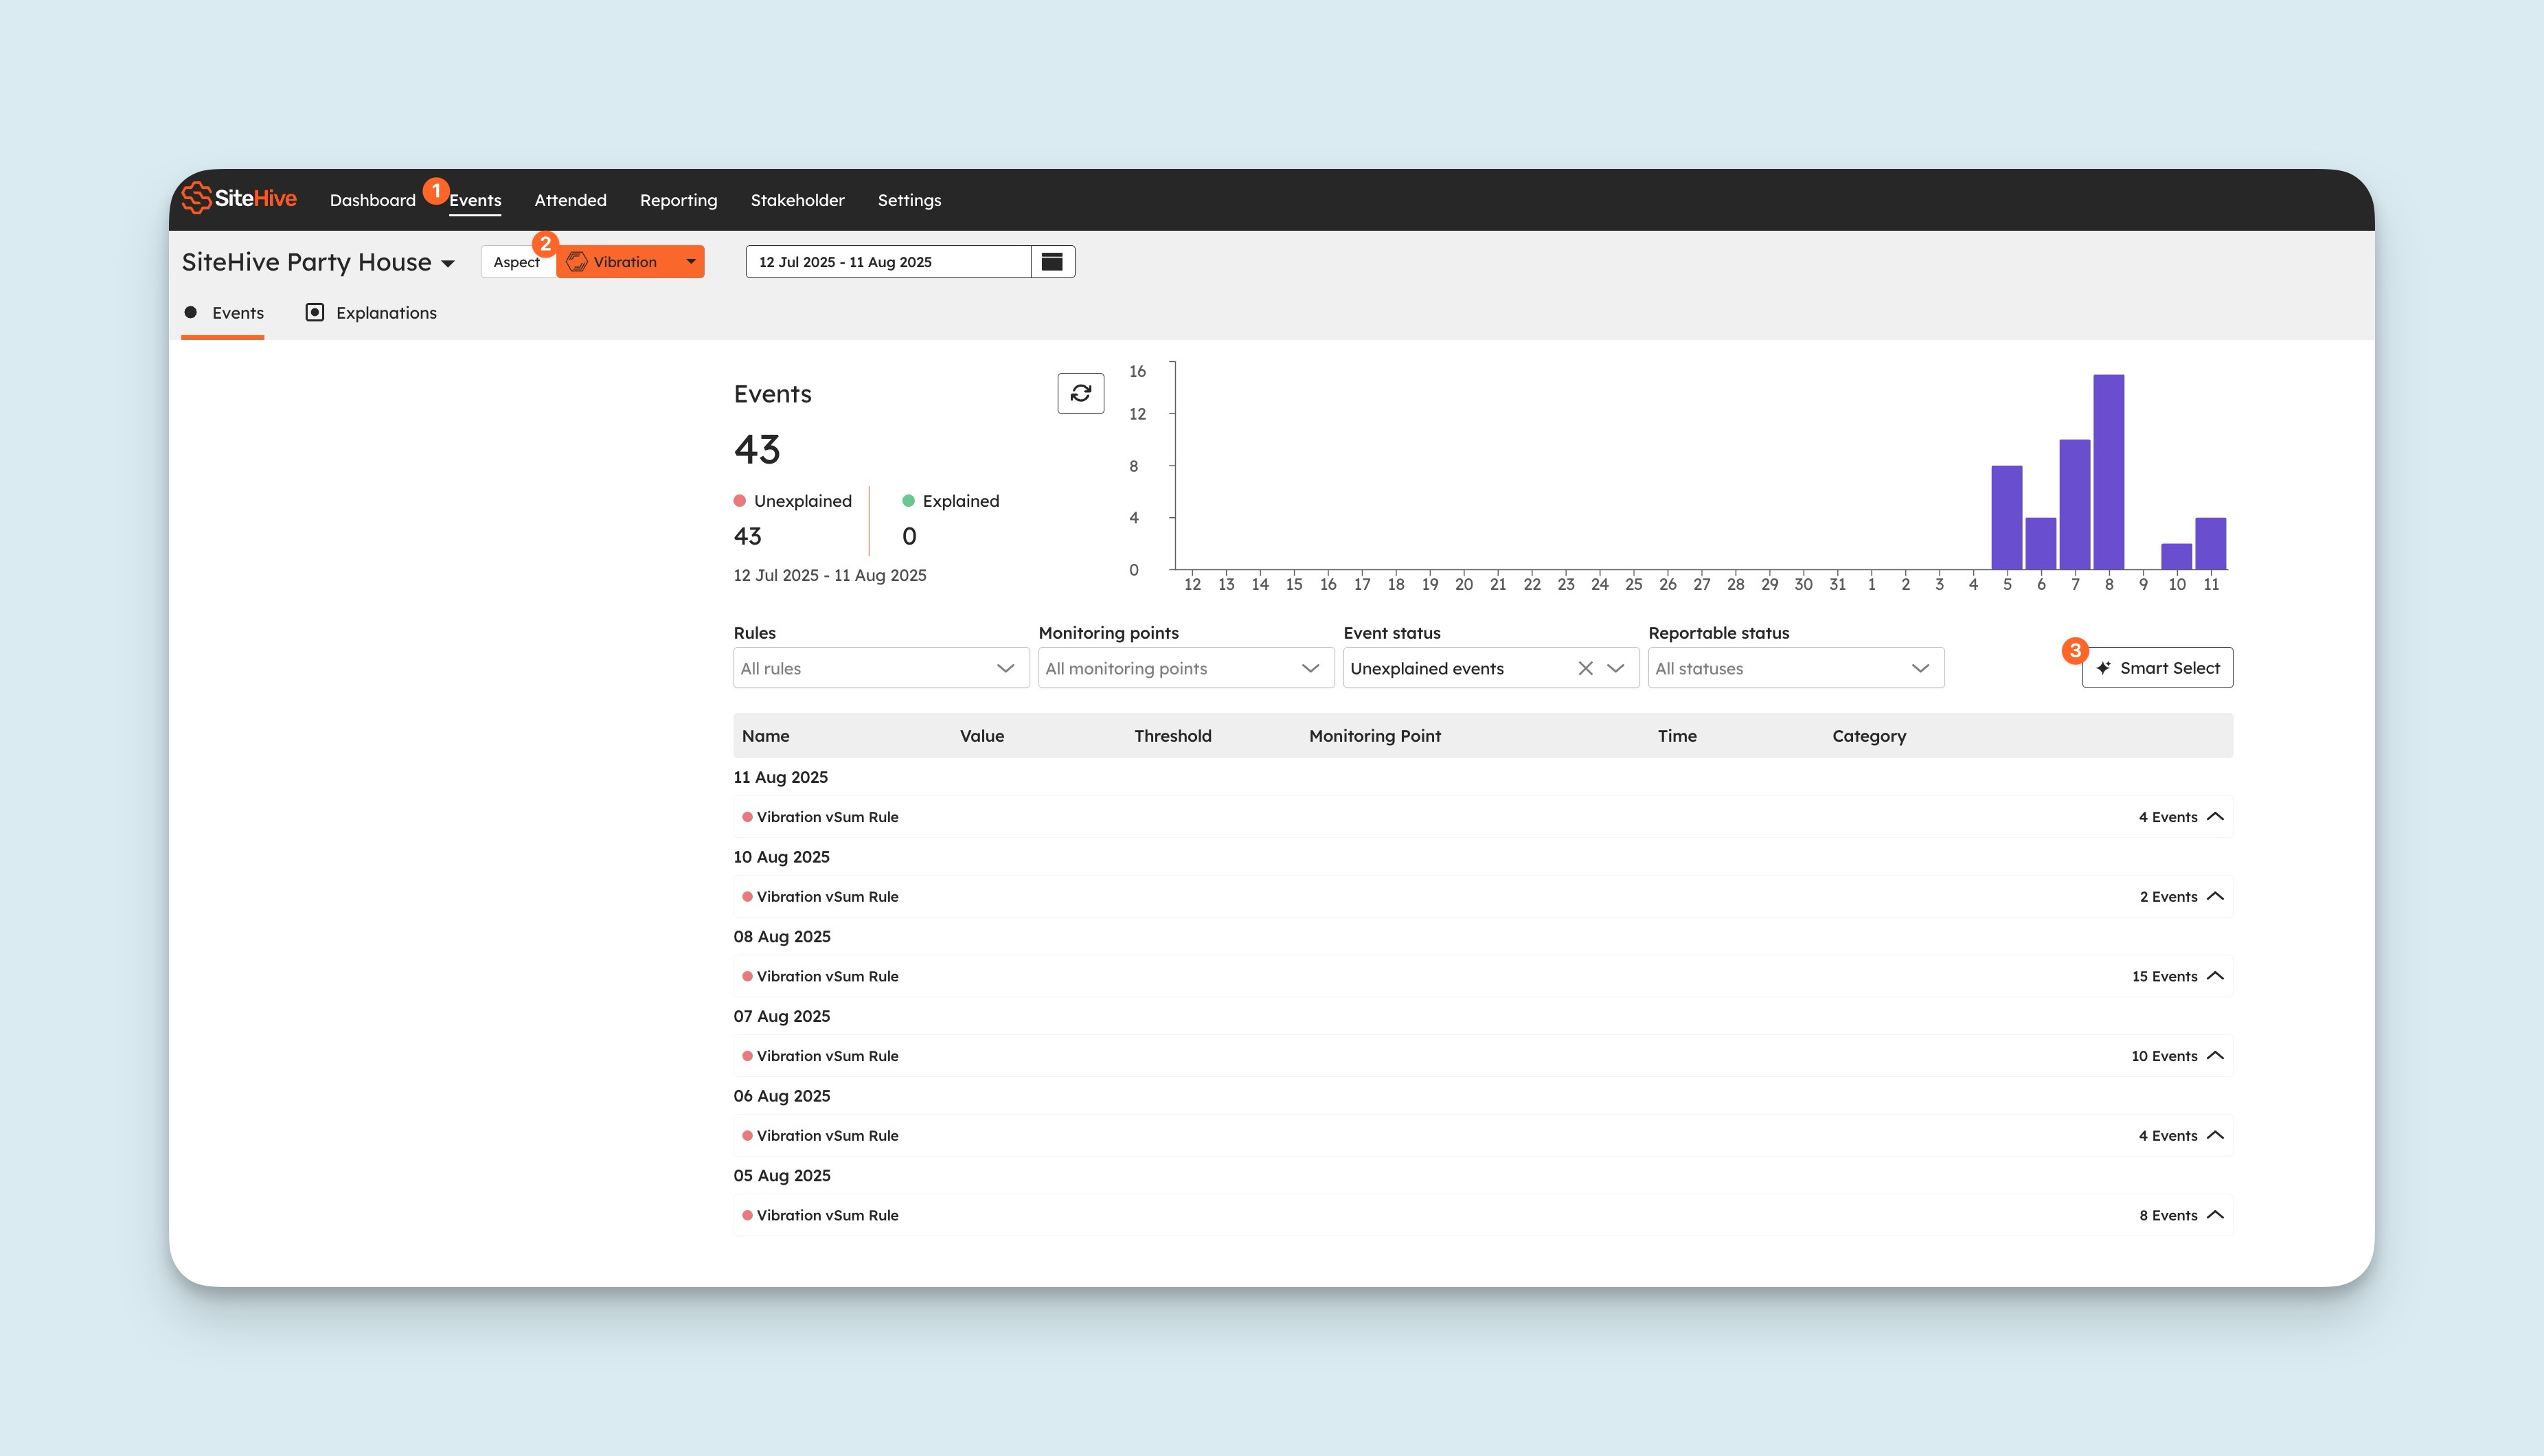The height and width of the screenshot is (1456, 2544).
Task: Click the SiteHive logo
Action: coord(239,198)
